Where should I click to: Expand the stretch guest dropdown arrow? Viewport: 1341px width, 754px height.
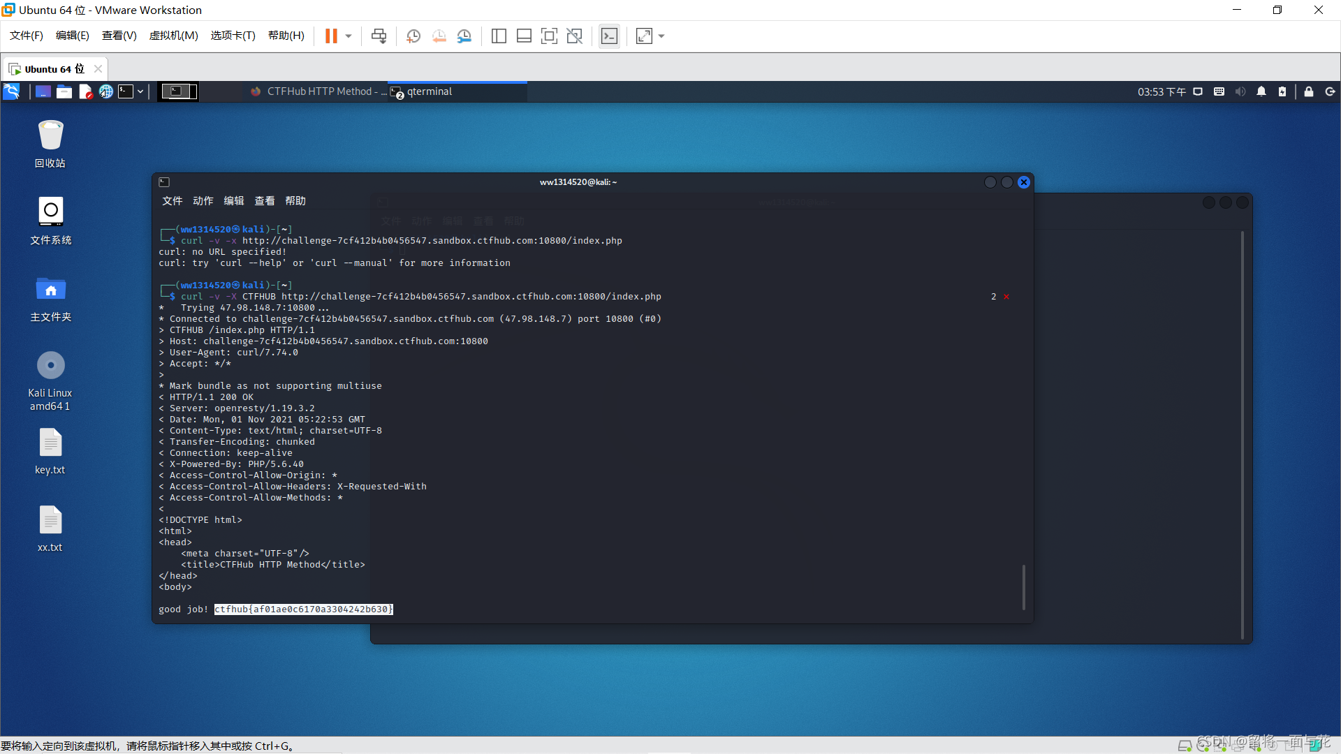661,36
